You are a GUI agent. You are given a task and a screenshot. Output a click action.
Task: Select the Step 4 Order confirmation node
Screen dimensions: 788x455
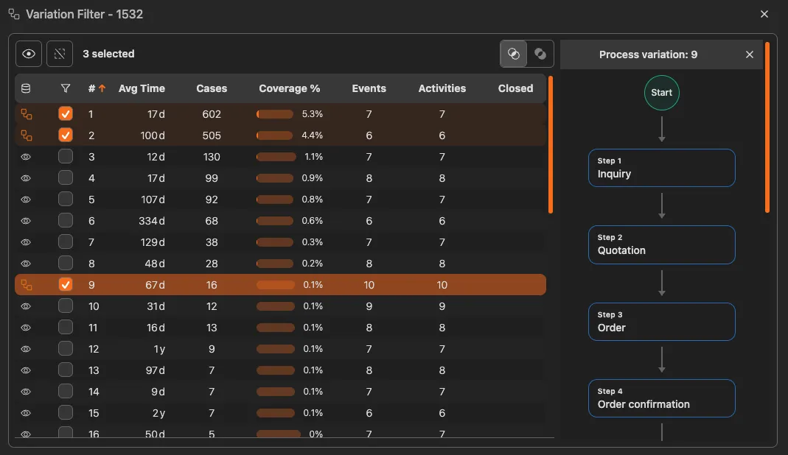(x=661, y=398)
